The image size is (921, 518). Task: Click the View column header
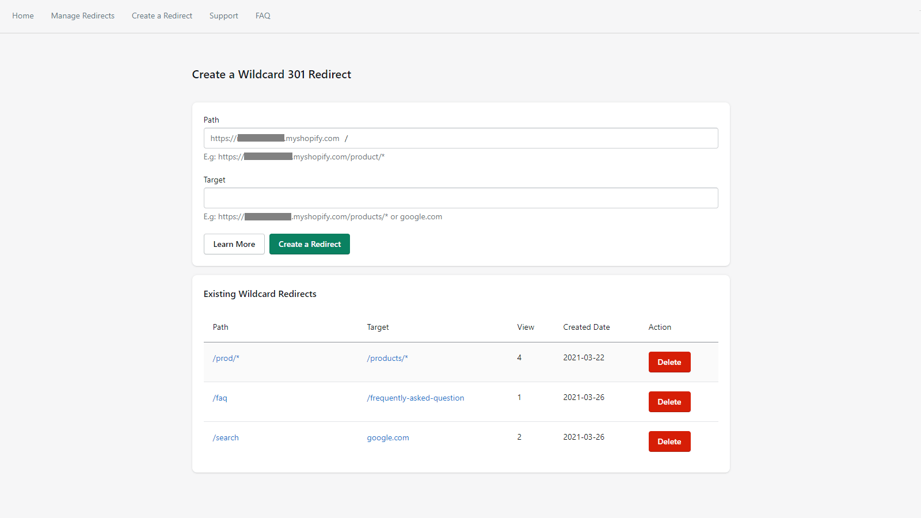[526, 327]
